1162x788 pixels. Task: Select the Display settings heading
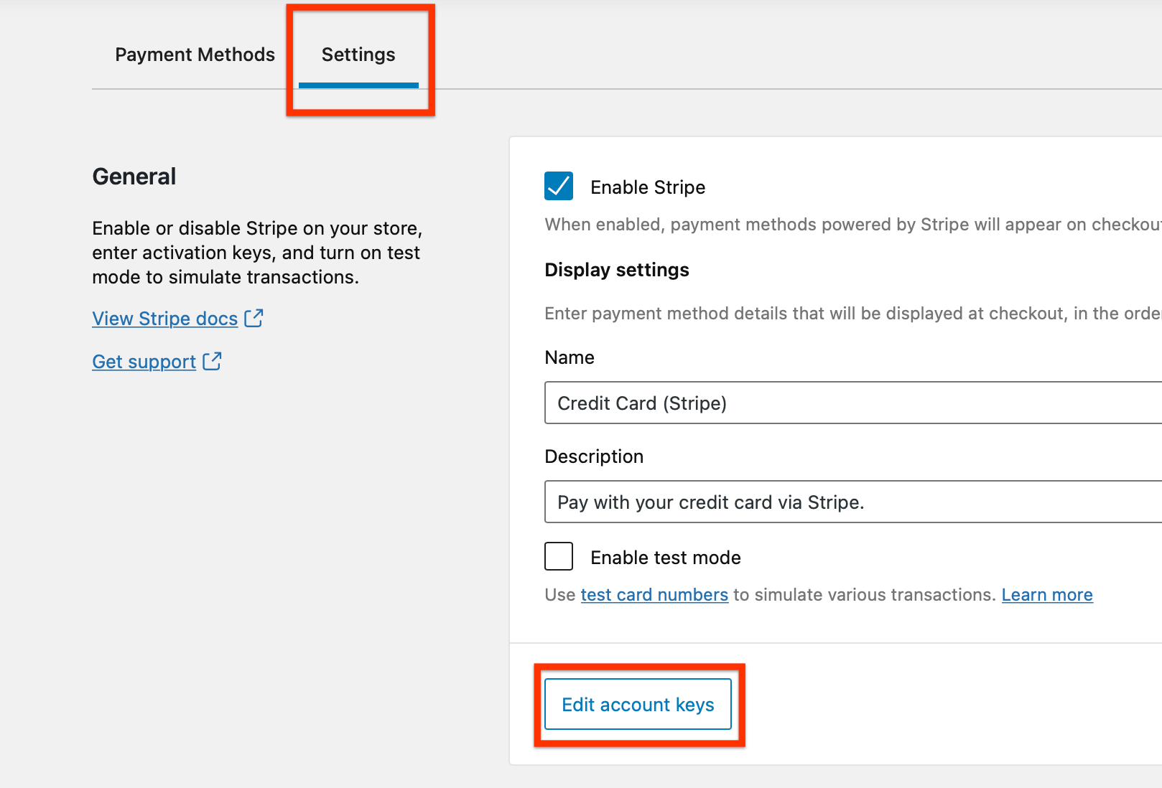coord(617,270)
